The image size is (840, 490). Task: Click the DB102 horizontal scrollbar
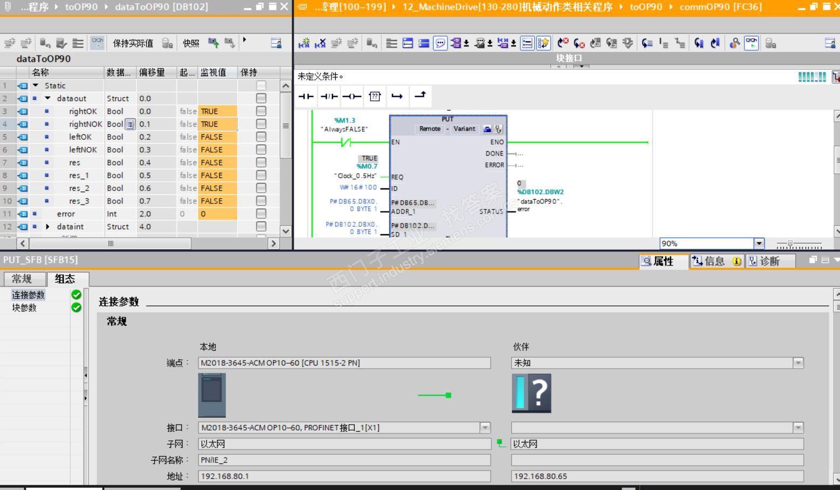click(x=110, y=243)
